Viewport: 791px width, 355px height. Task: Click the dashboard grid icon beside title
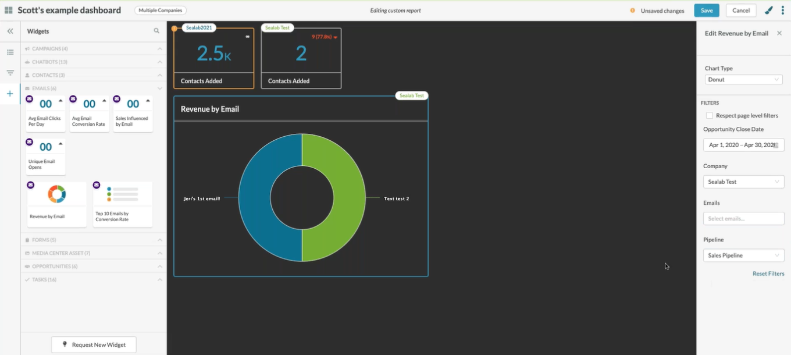point(9,10)
